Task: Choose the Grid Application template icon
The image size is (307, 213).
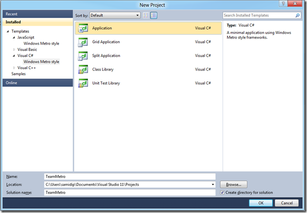Action: (83, 42)
